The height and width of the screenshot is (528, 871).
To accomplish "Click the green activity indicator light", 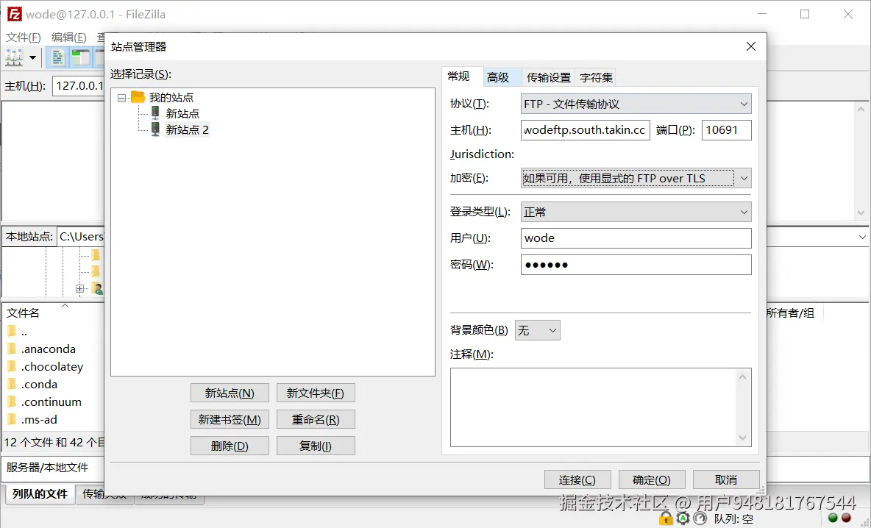I will (833, 518).
